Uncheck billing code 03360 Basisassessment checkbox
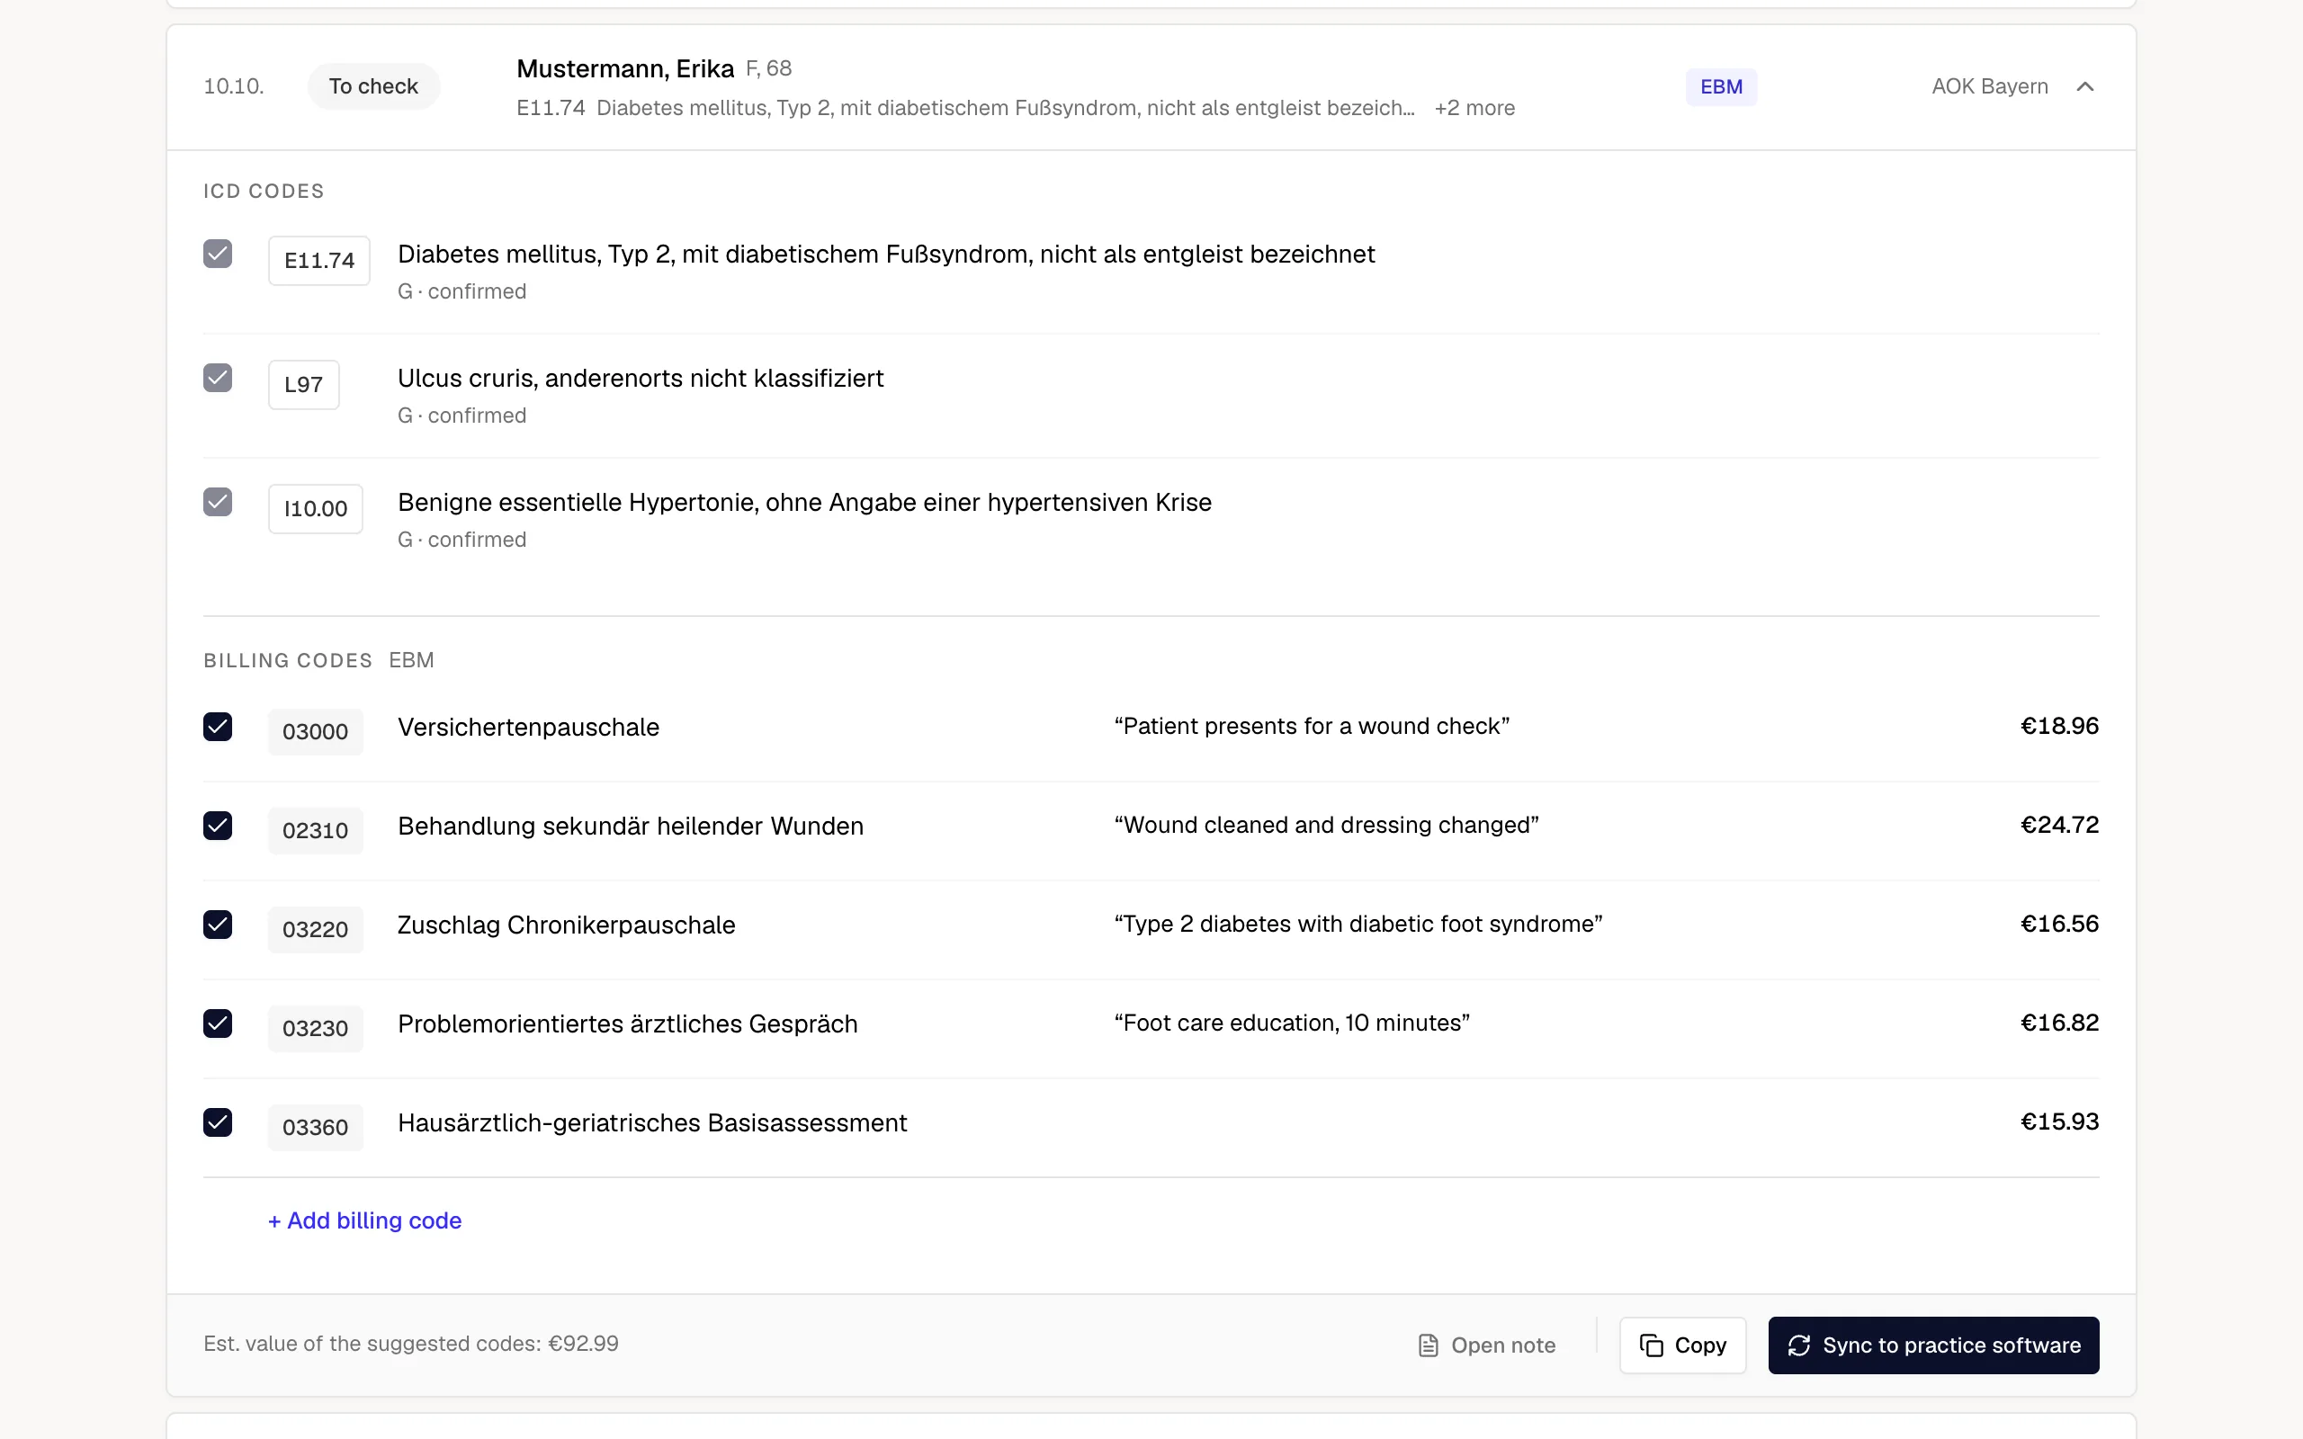Image resolution: width=2303 pixels, height=1439 pixels. pyautogui.click(x=218, y=1123)
